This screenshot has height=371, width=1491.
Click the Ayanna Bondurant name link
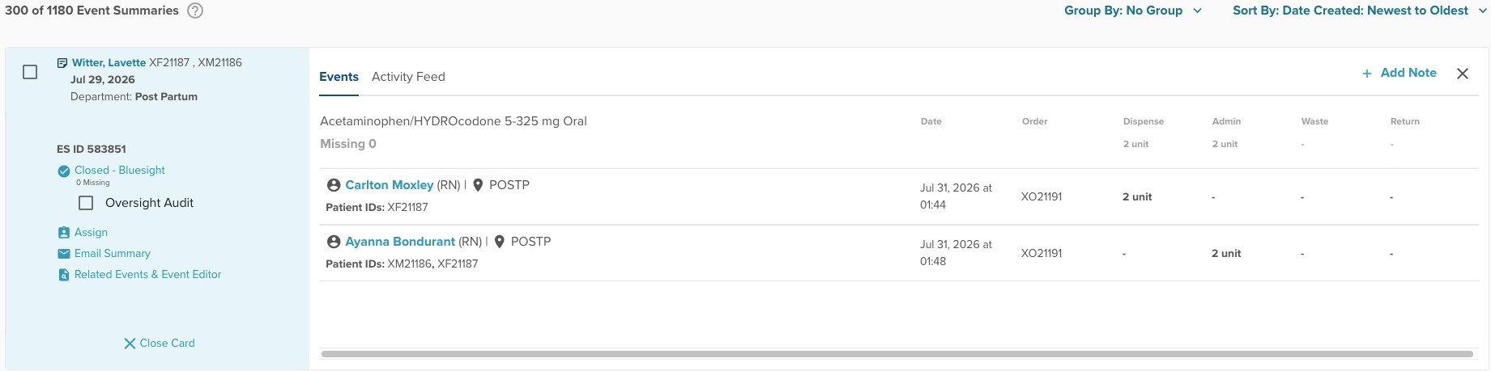tap(400, 242)
